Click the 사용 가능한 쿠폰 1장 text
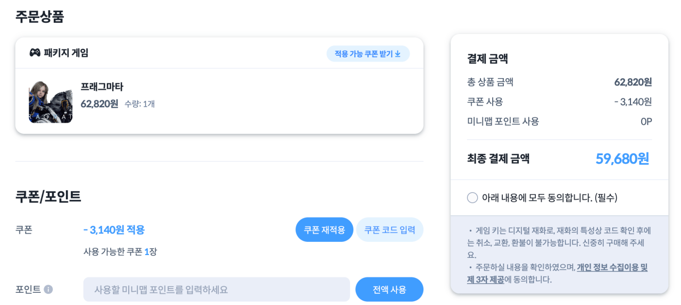681x305 pixels. pos(120,251)
